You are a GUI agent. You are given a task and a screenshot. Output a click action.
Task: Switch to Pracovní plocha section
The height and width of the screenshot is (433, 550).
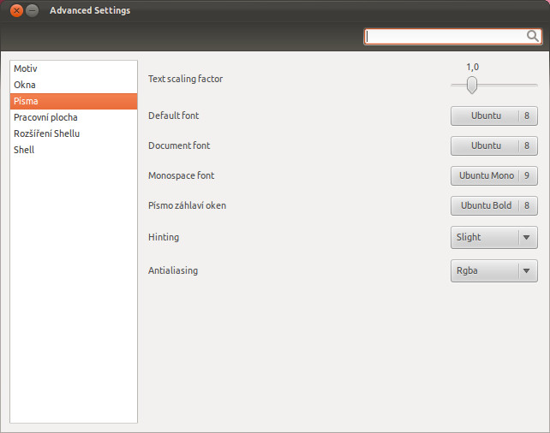(45, 117)
